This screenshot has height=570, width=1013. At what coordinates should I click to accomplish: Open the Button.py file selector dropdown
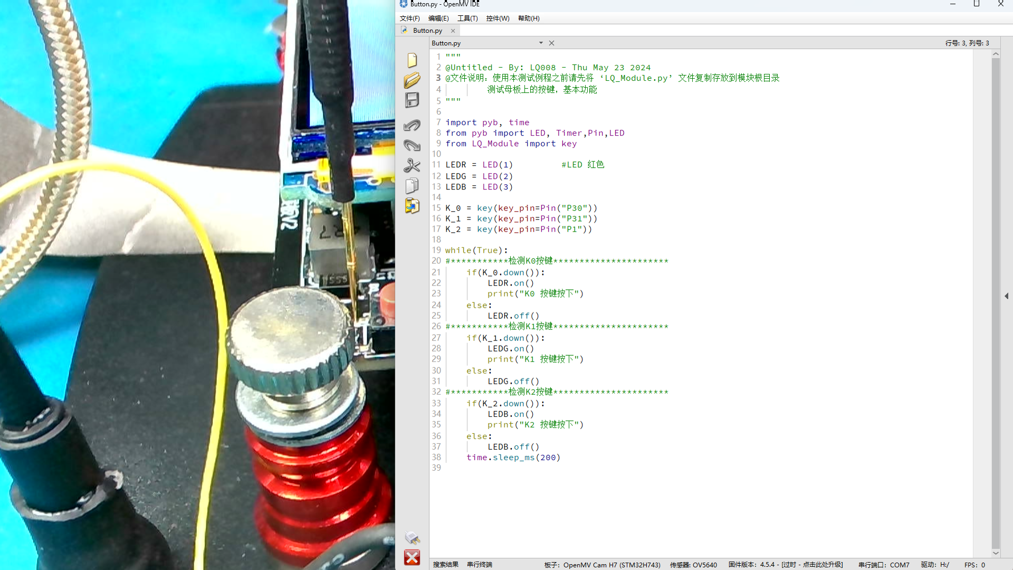coord(541,43)
